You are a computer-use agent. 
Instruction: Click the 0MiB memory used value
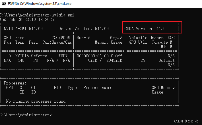(93, 60)
